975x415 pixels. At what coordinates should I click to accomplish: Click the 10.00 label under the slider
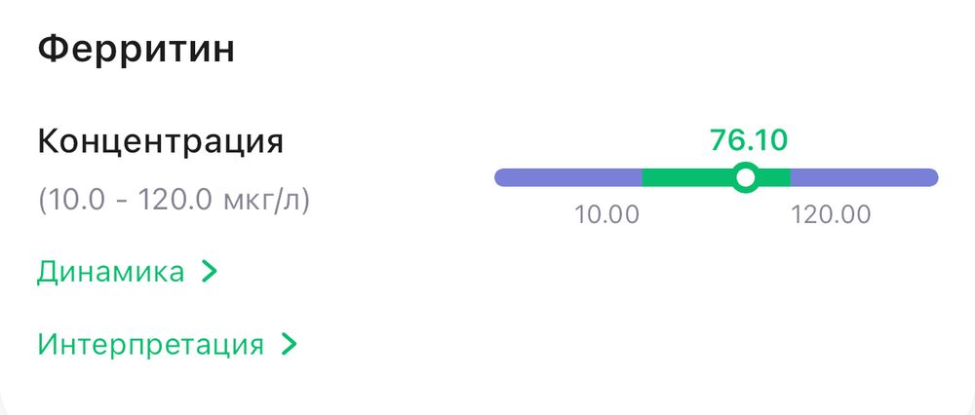coord(606,214)
